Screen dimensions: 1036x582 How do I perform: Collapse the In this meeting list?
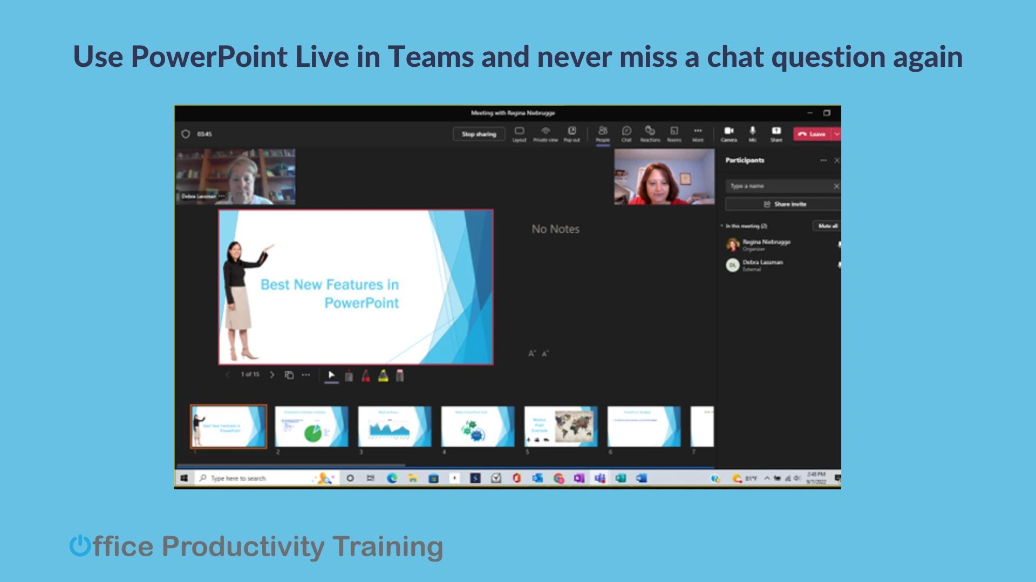(x=723, y=226)
